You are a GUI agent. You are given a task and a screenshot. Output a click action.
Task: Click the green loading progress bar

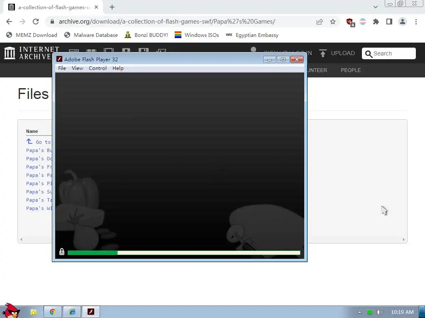click(x=184, y=253)
